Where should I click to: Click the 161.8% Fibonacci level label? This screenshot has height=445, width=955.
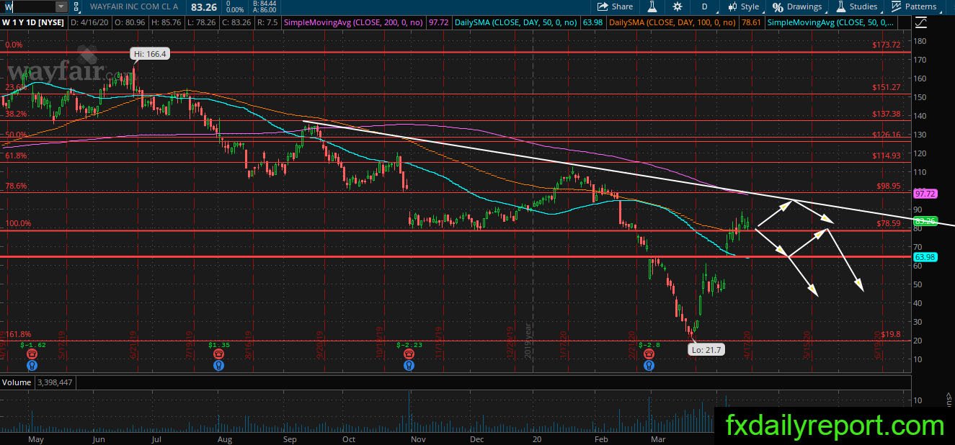coord(17,334)
